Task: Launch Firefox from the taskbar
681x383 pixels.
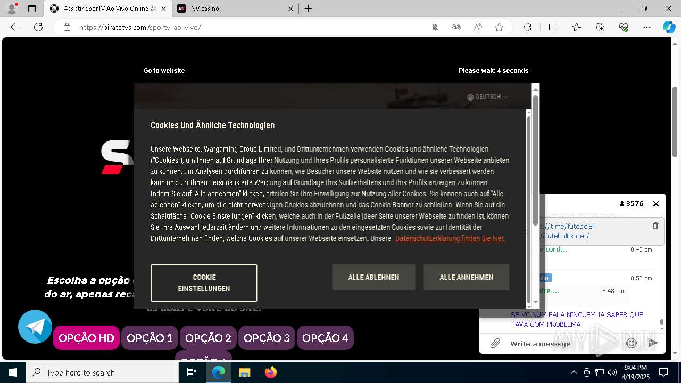Action: [x=271, y=372]
